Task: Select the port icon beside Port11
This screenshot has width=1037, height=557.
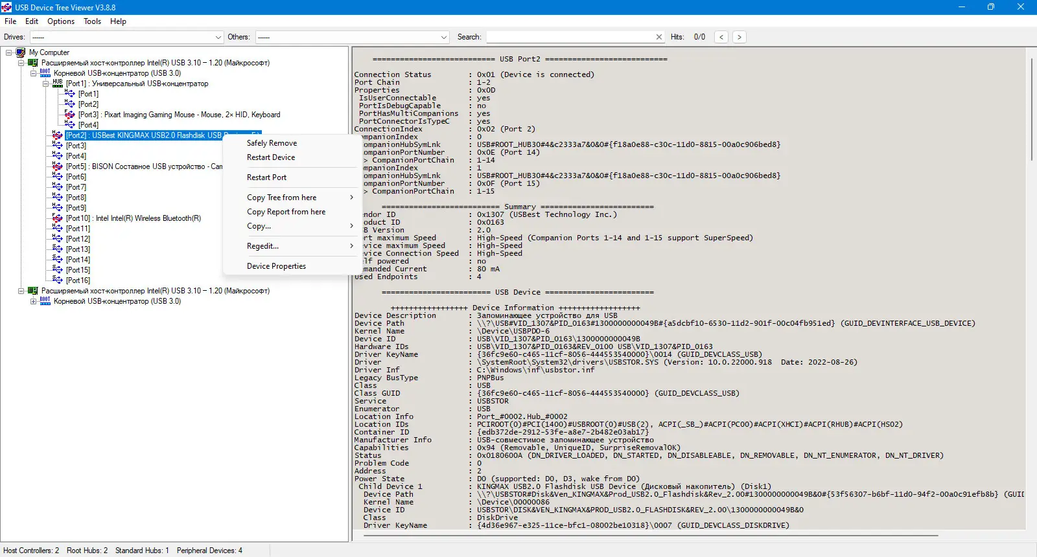Action: tap(58, 229)
